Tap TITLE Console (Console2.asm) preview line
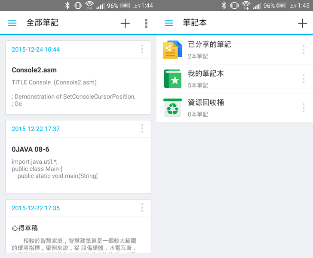The image size is (313, 258). (x=54, y=82)
